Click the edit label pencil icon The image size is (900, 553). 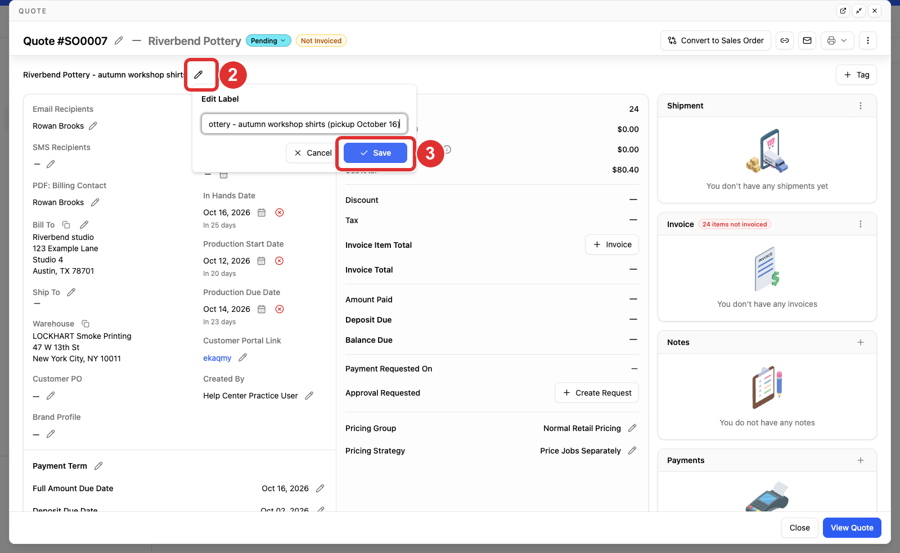[199, 75]
